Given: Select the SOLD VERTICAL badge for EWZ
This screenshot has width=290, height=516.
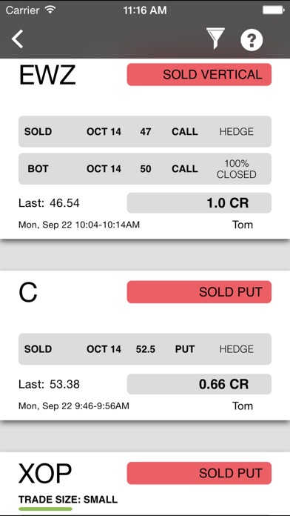Looking at the screenshot, I should tap(199, 75).
